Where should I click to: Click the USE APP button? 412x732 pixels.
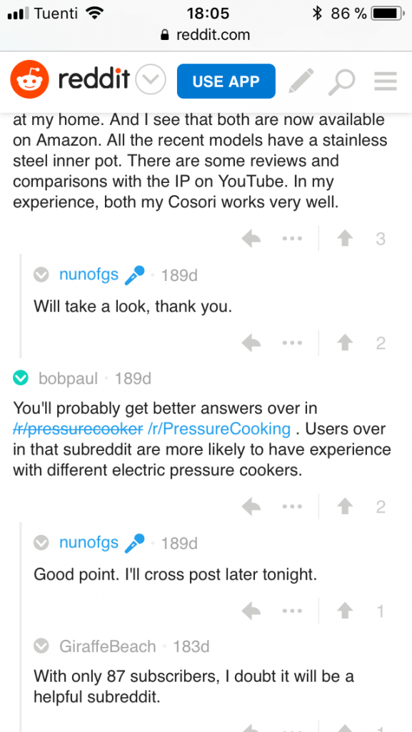coord(226,81)
